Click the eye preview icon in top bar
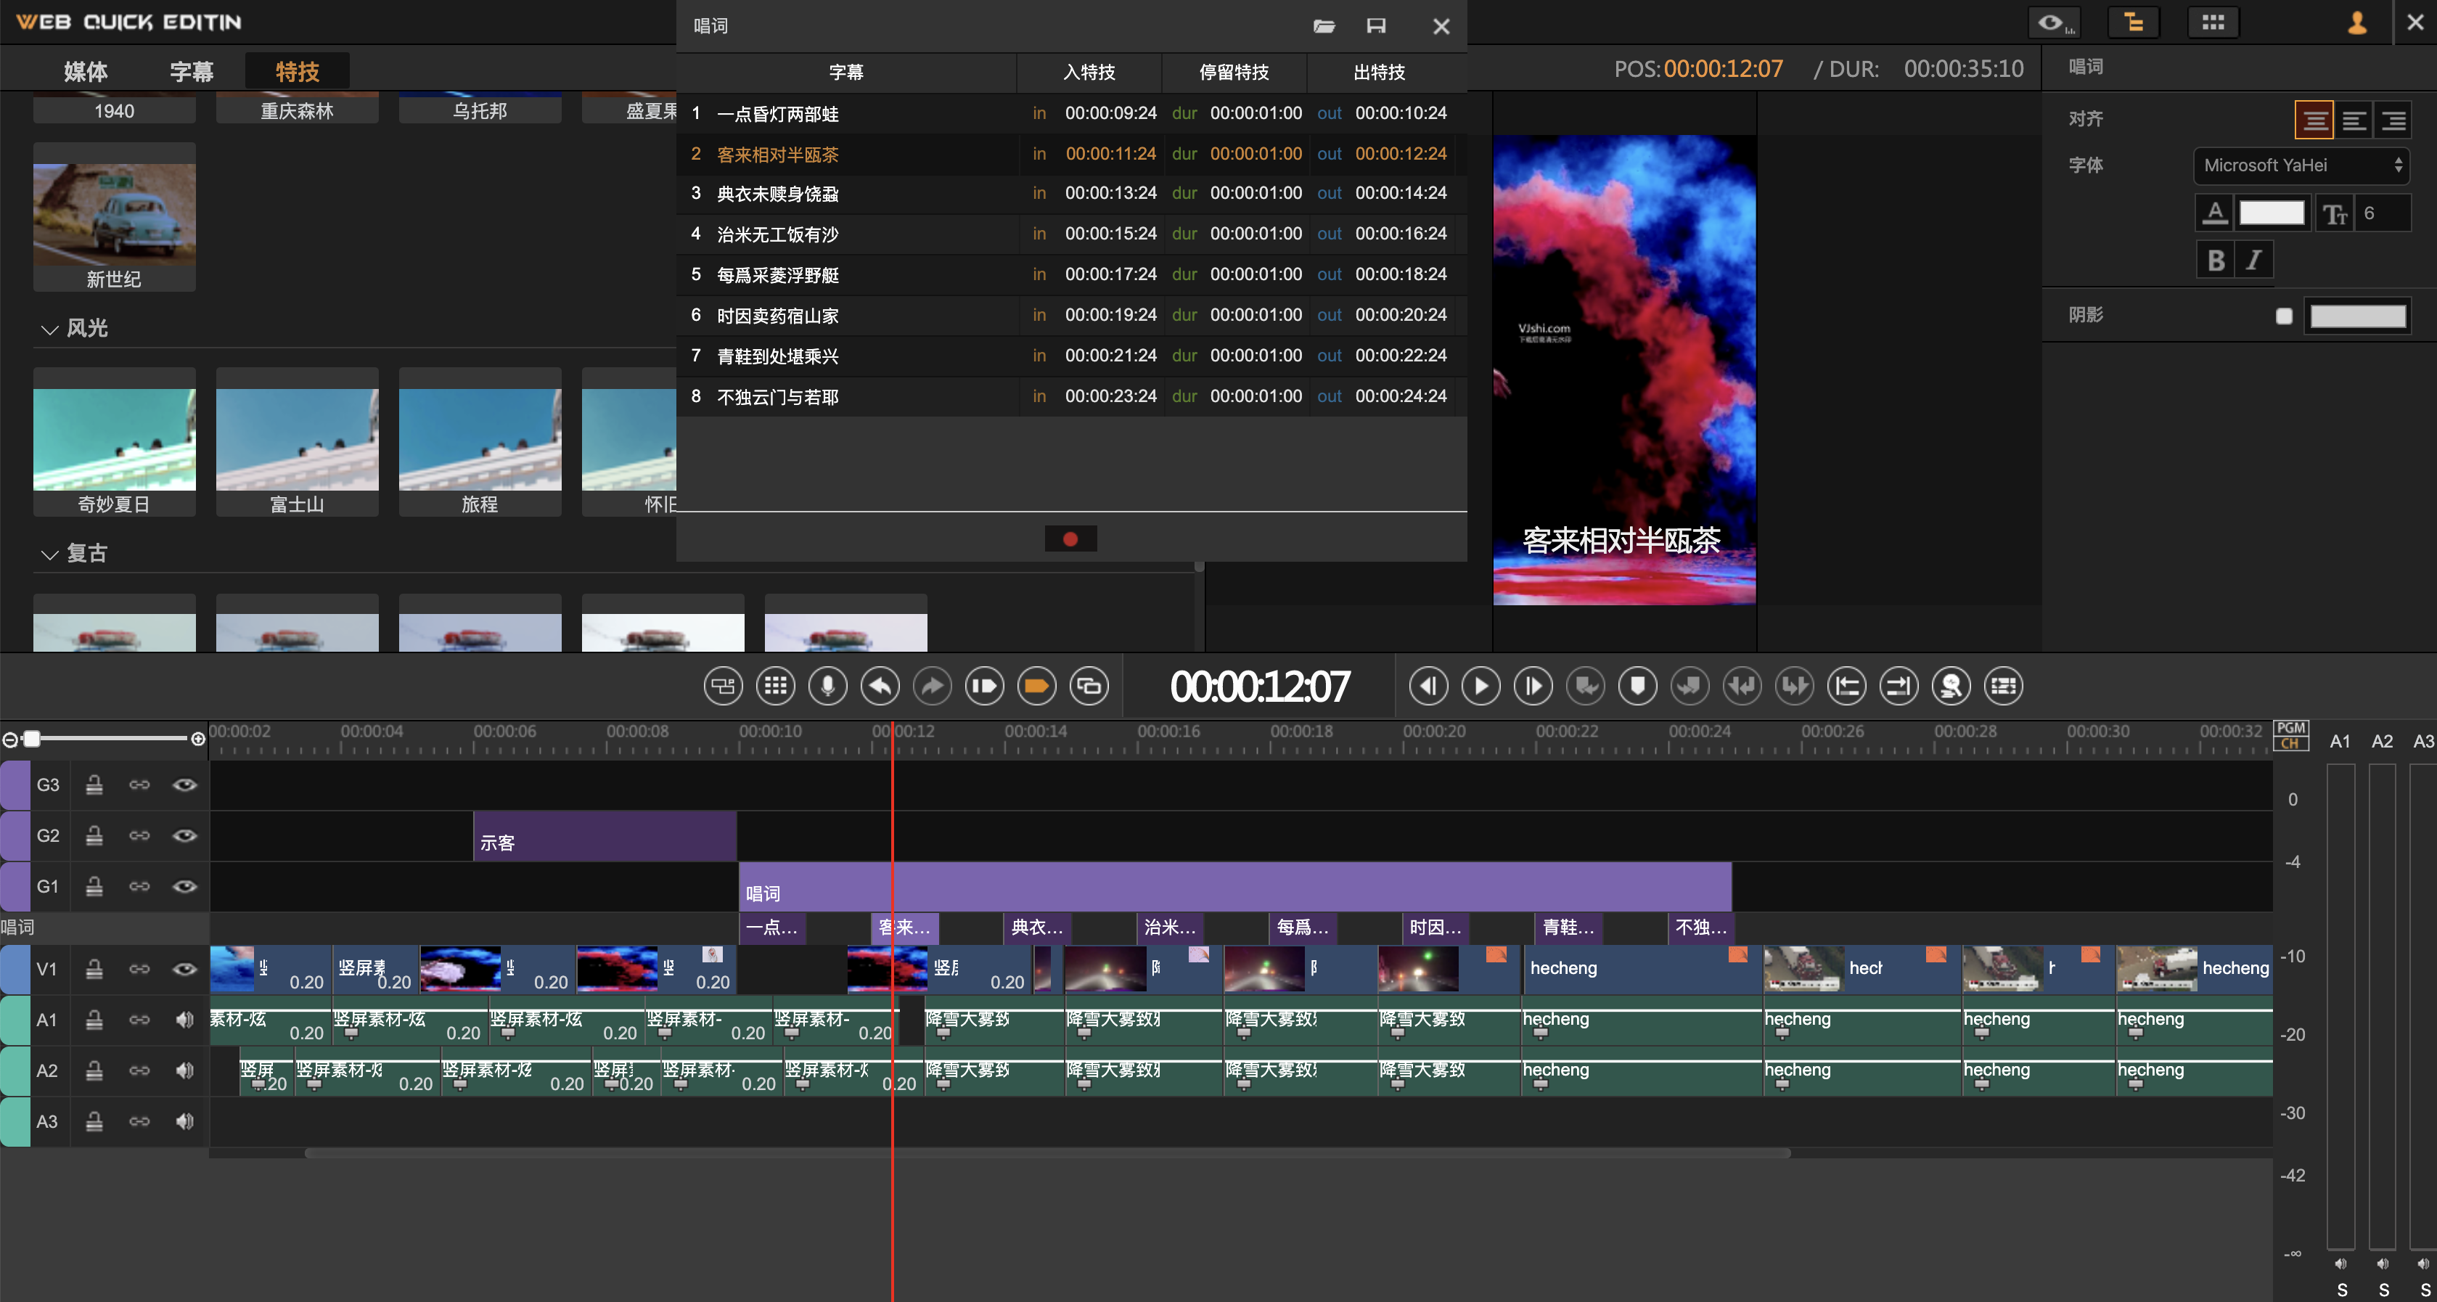The image size is (2437, 1302). 2054,22
